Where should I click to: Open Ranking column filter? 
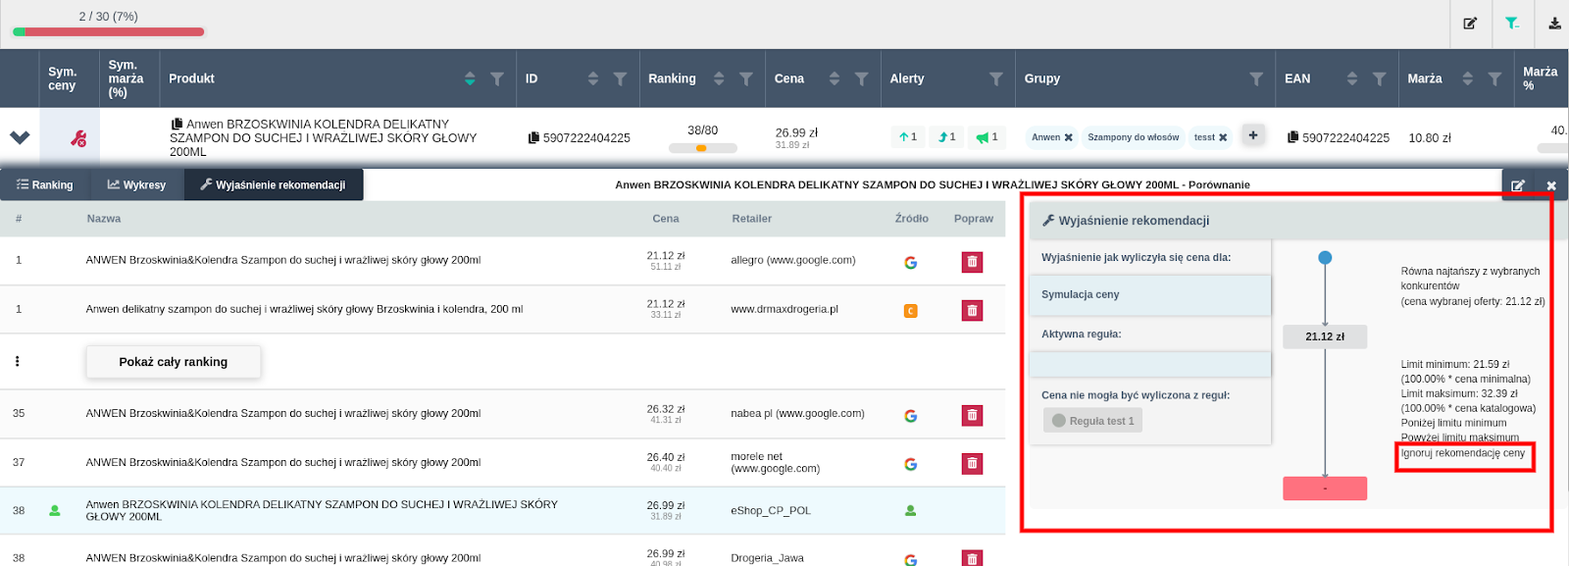click(746, 78)
